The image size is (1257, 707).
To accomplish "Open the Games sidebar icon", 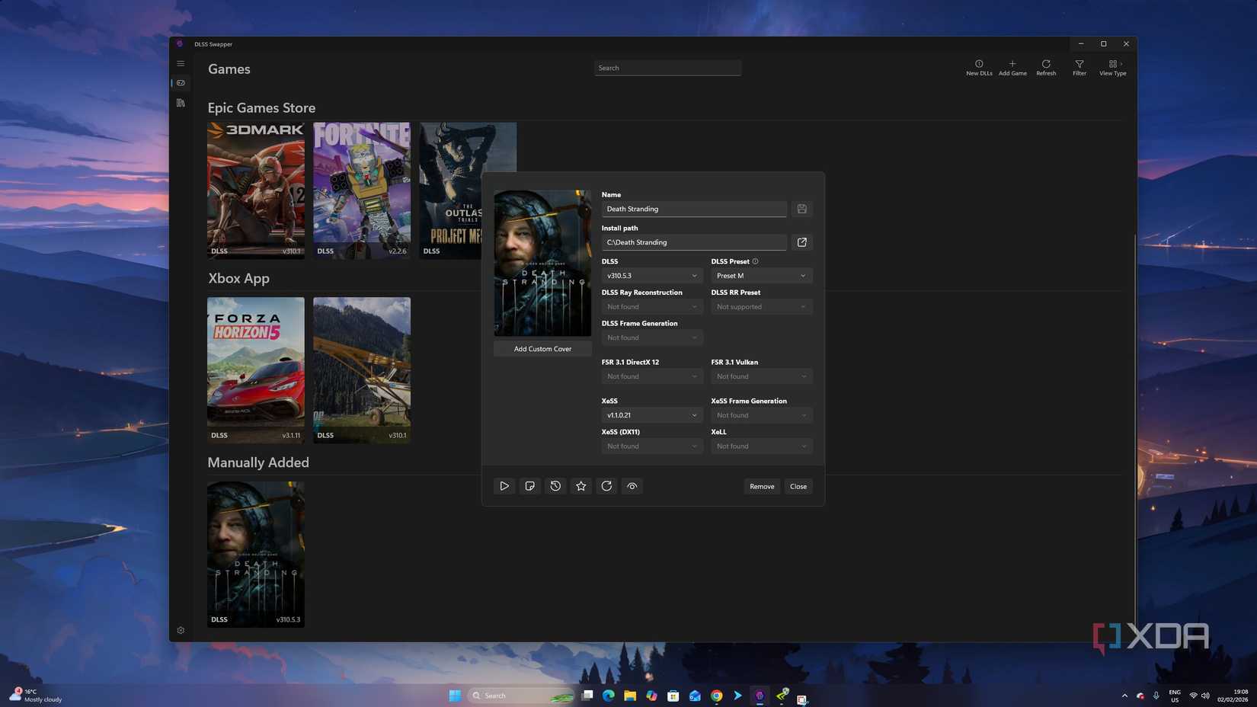I will (181, 83).
